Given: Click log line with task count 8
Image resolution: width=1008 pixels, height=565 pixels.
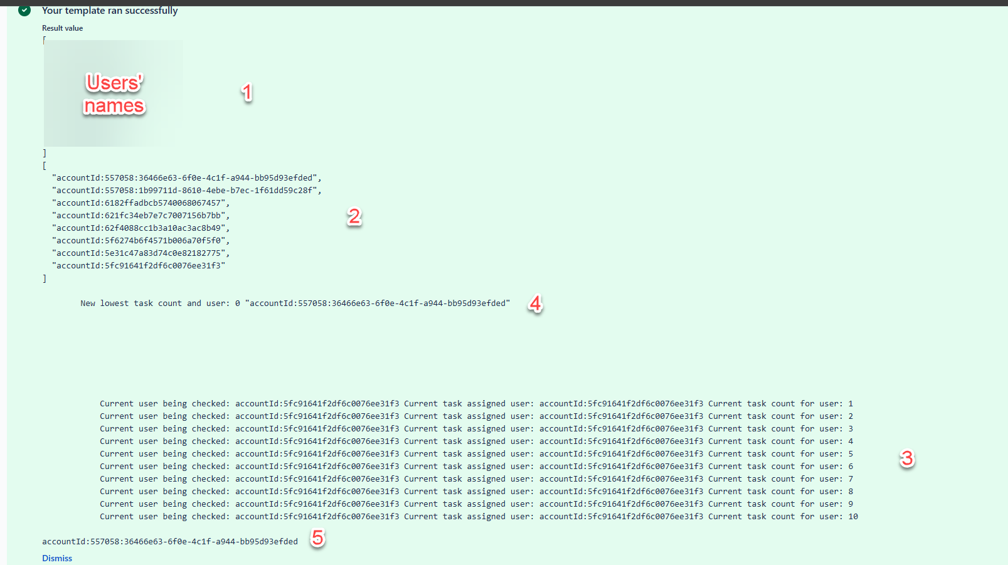Looking at the screenshot, I should pyautogui.click(x=476, y=492).
